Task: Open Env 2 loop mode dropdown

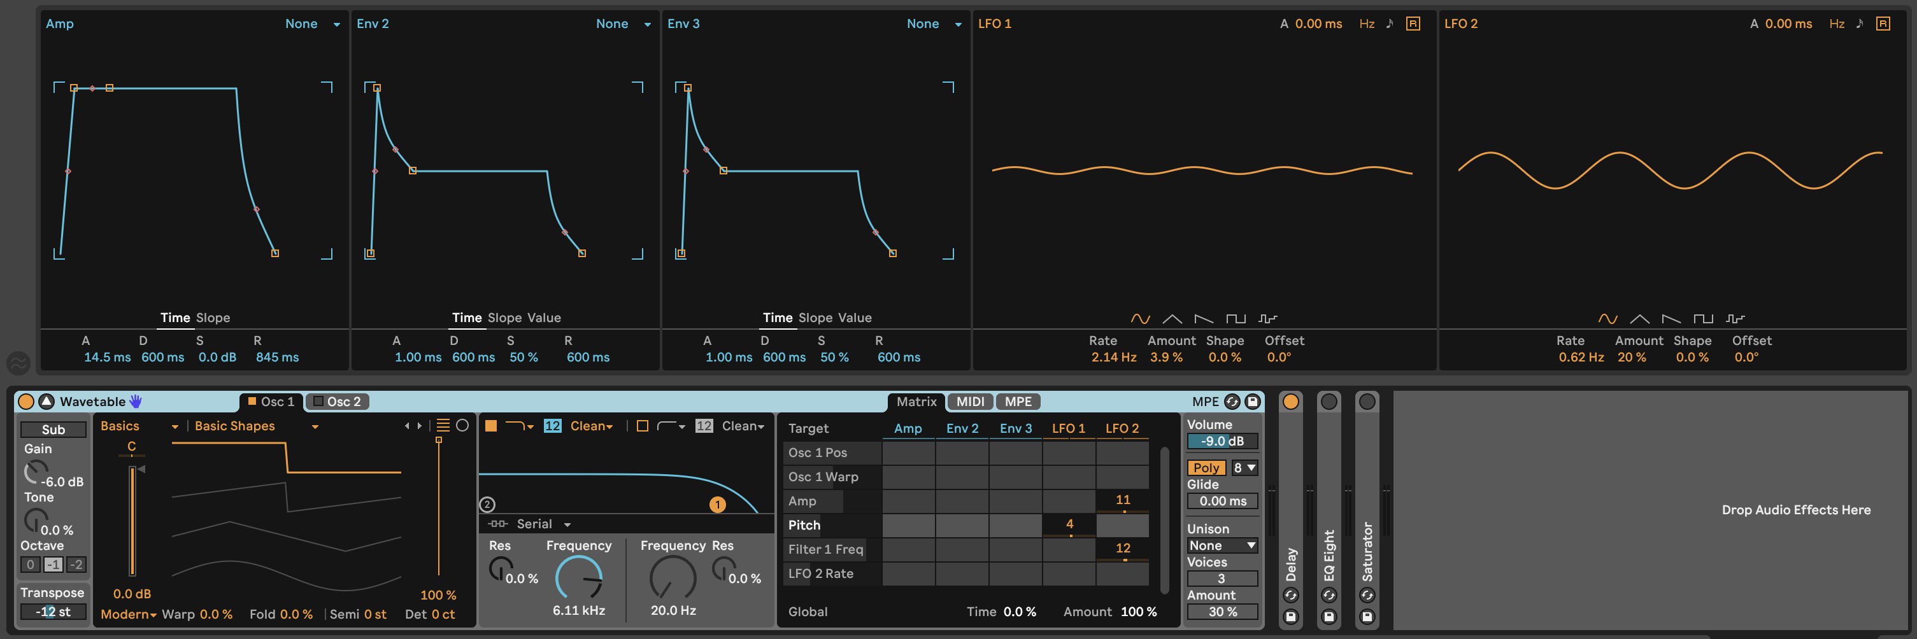Action: coord(624,24)
